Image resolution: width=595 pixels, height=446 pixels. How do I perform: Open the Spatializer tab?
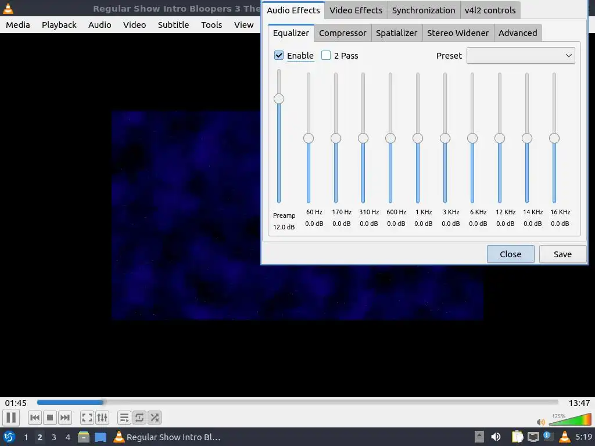click(x=396, y=33)
